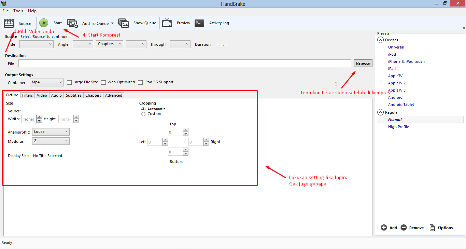
Task: Collapse the Regular presets group
Action: [x=380, y=112]
